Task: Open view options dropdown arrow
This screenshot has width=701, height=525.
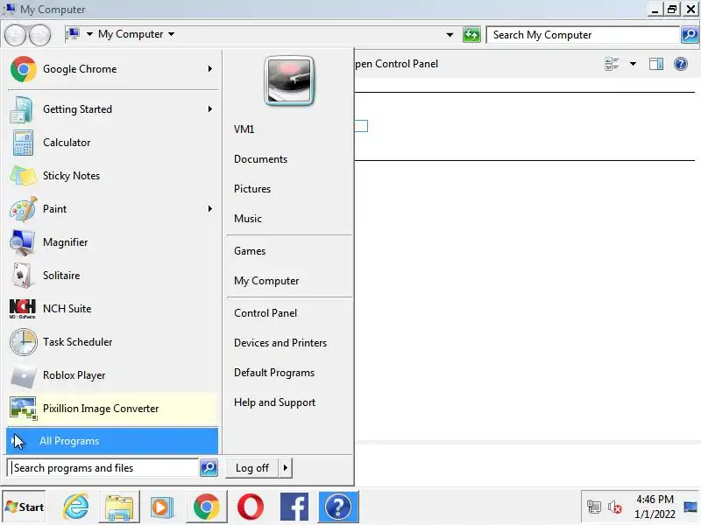Action: click(x=633, y=64)
